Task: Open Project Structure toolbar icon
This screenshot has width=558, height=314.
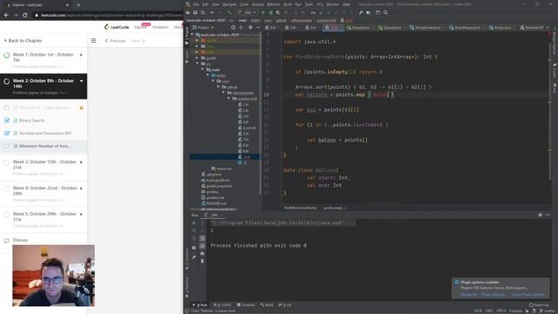Action: [368, 12]
